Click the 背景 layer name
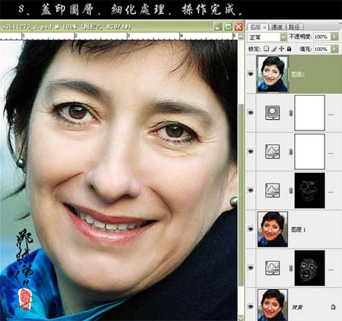This screenshot has height=321, width=342. click(297, 307)
